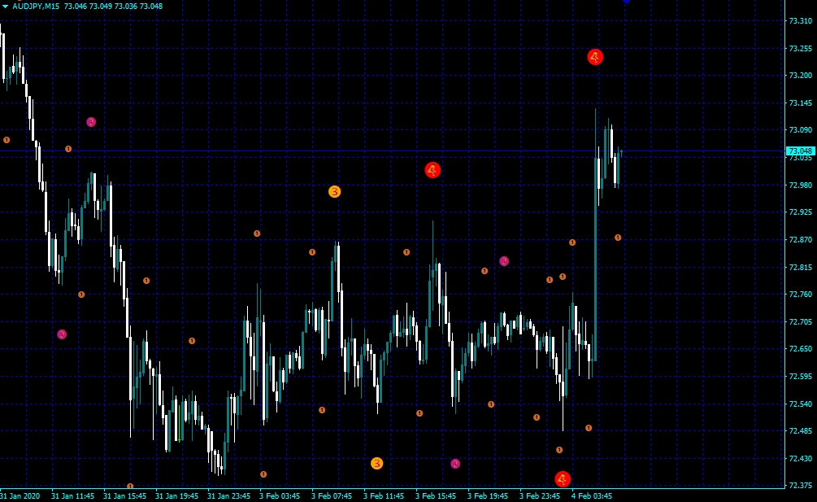
Task: Click the 73.145 price scale label
Action: coord(800,103)
